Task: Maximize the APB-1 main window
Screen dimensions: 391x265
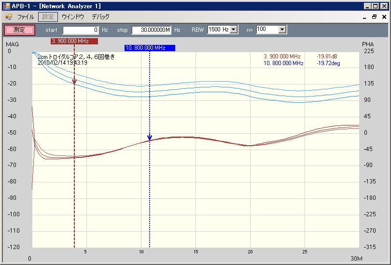Action: tap(376, 6)
